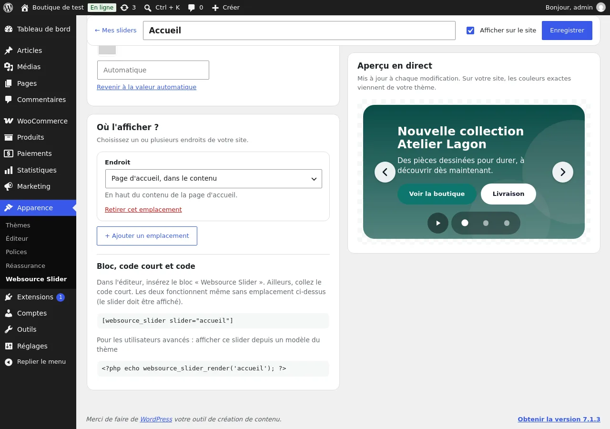The image size is (610, 429).
Task: Open the Polices submenu item
Action: 16,252
